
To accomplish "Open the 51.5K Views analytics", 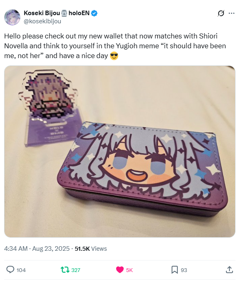I will [x=91, y=249].
